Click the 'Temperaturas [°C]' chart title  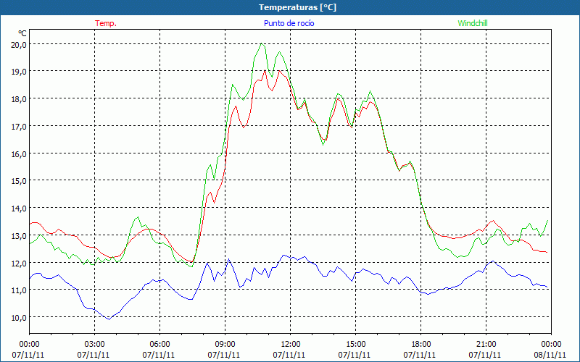[x=297, y=7]
